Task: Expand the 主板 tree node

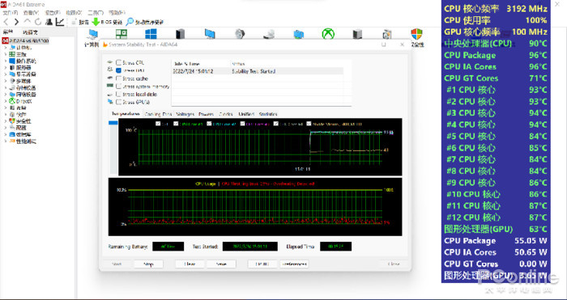Action: [6, 54]
